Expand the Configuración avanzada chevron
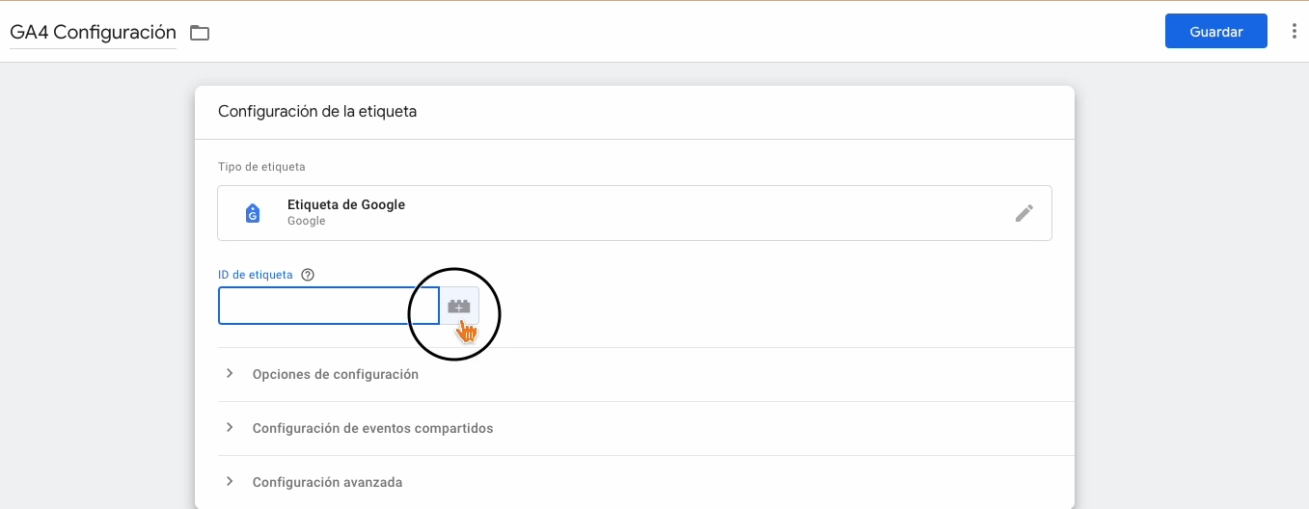 click(230, 481)
